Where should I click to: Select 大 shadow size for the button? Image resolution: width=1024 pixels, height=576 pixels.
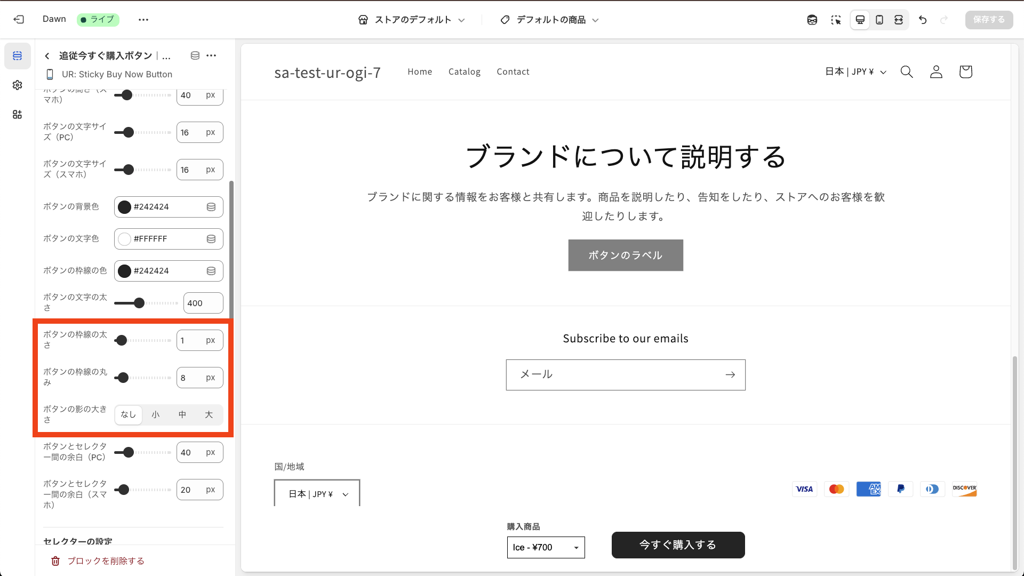(209, 414)
